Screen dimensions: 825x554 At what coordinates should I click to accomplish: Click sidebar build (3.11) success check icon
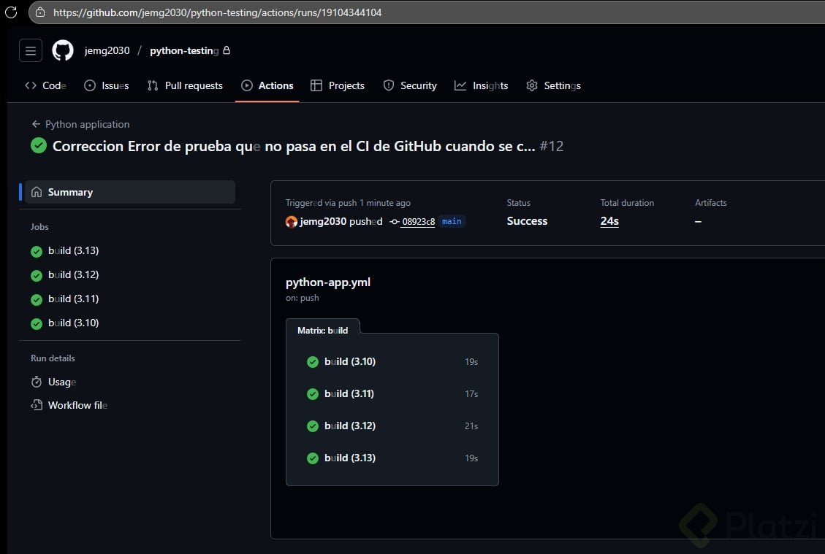coord(37,300)
